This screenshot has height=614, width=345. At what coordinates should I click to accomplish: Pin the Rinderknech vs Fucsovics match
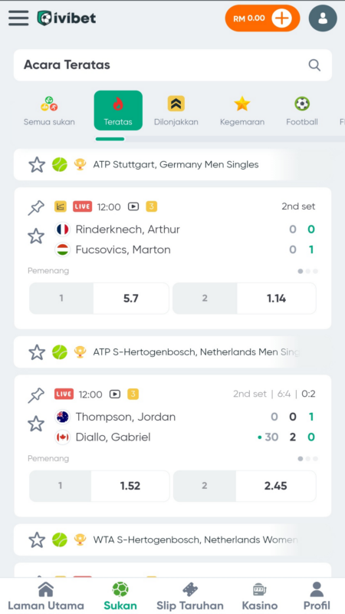[x=36, y=207]
